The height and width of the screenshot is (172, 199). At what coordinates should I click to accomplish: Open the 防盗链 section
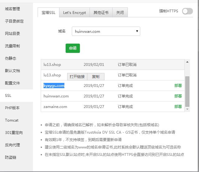coord(11,157)
